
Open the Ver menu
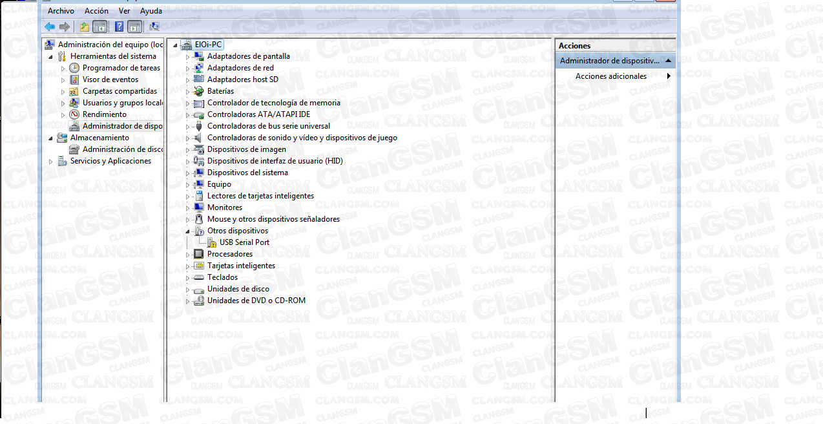click(125, 11)
